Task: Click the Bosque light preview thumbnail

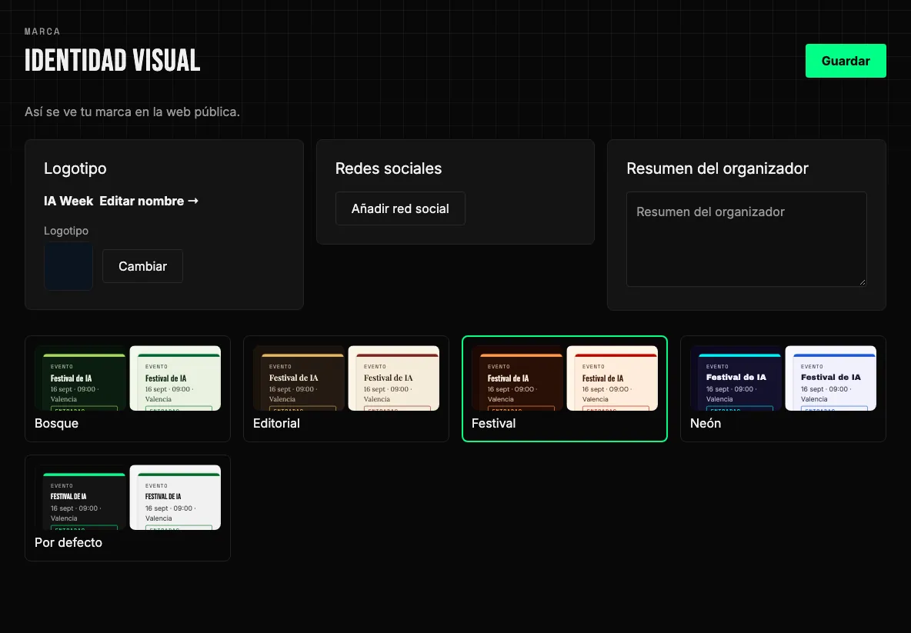Action: pyautogui.click(x=175, y=378)
